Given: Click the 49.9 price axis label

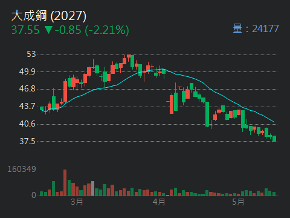Looking at the screenshot, I should pyautogui.click(x=27, y=71).
